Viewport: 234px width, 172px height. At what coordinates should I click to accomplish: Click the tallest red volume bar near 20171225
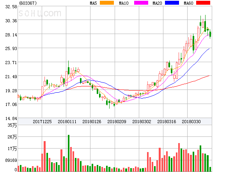tap(44, 156)
